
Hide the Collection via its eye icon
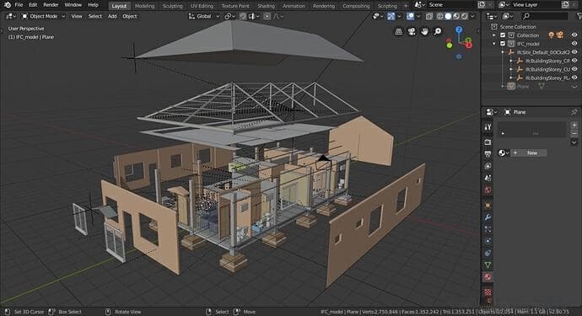[x=574, y=35]
